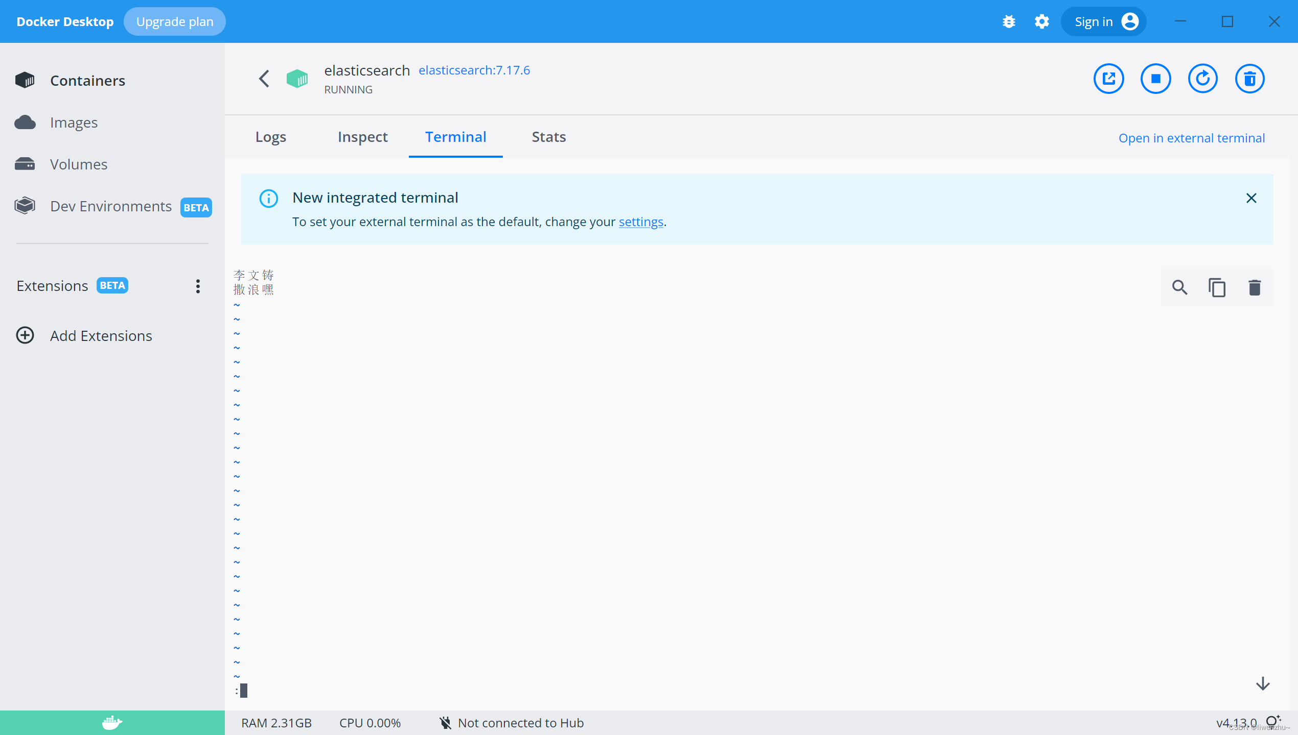The image size is (1298, 735).
Task: Open the troubleshoot bug icon
Action: 1009,21
